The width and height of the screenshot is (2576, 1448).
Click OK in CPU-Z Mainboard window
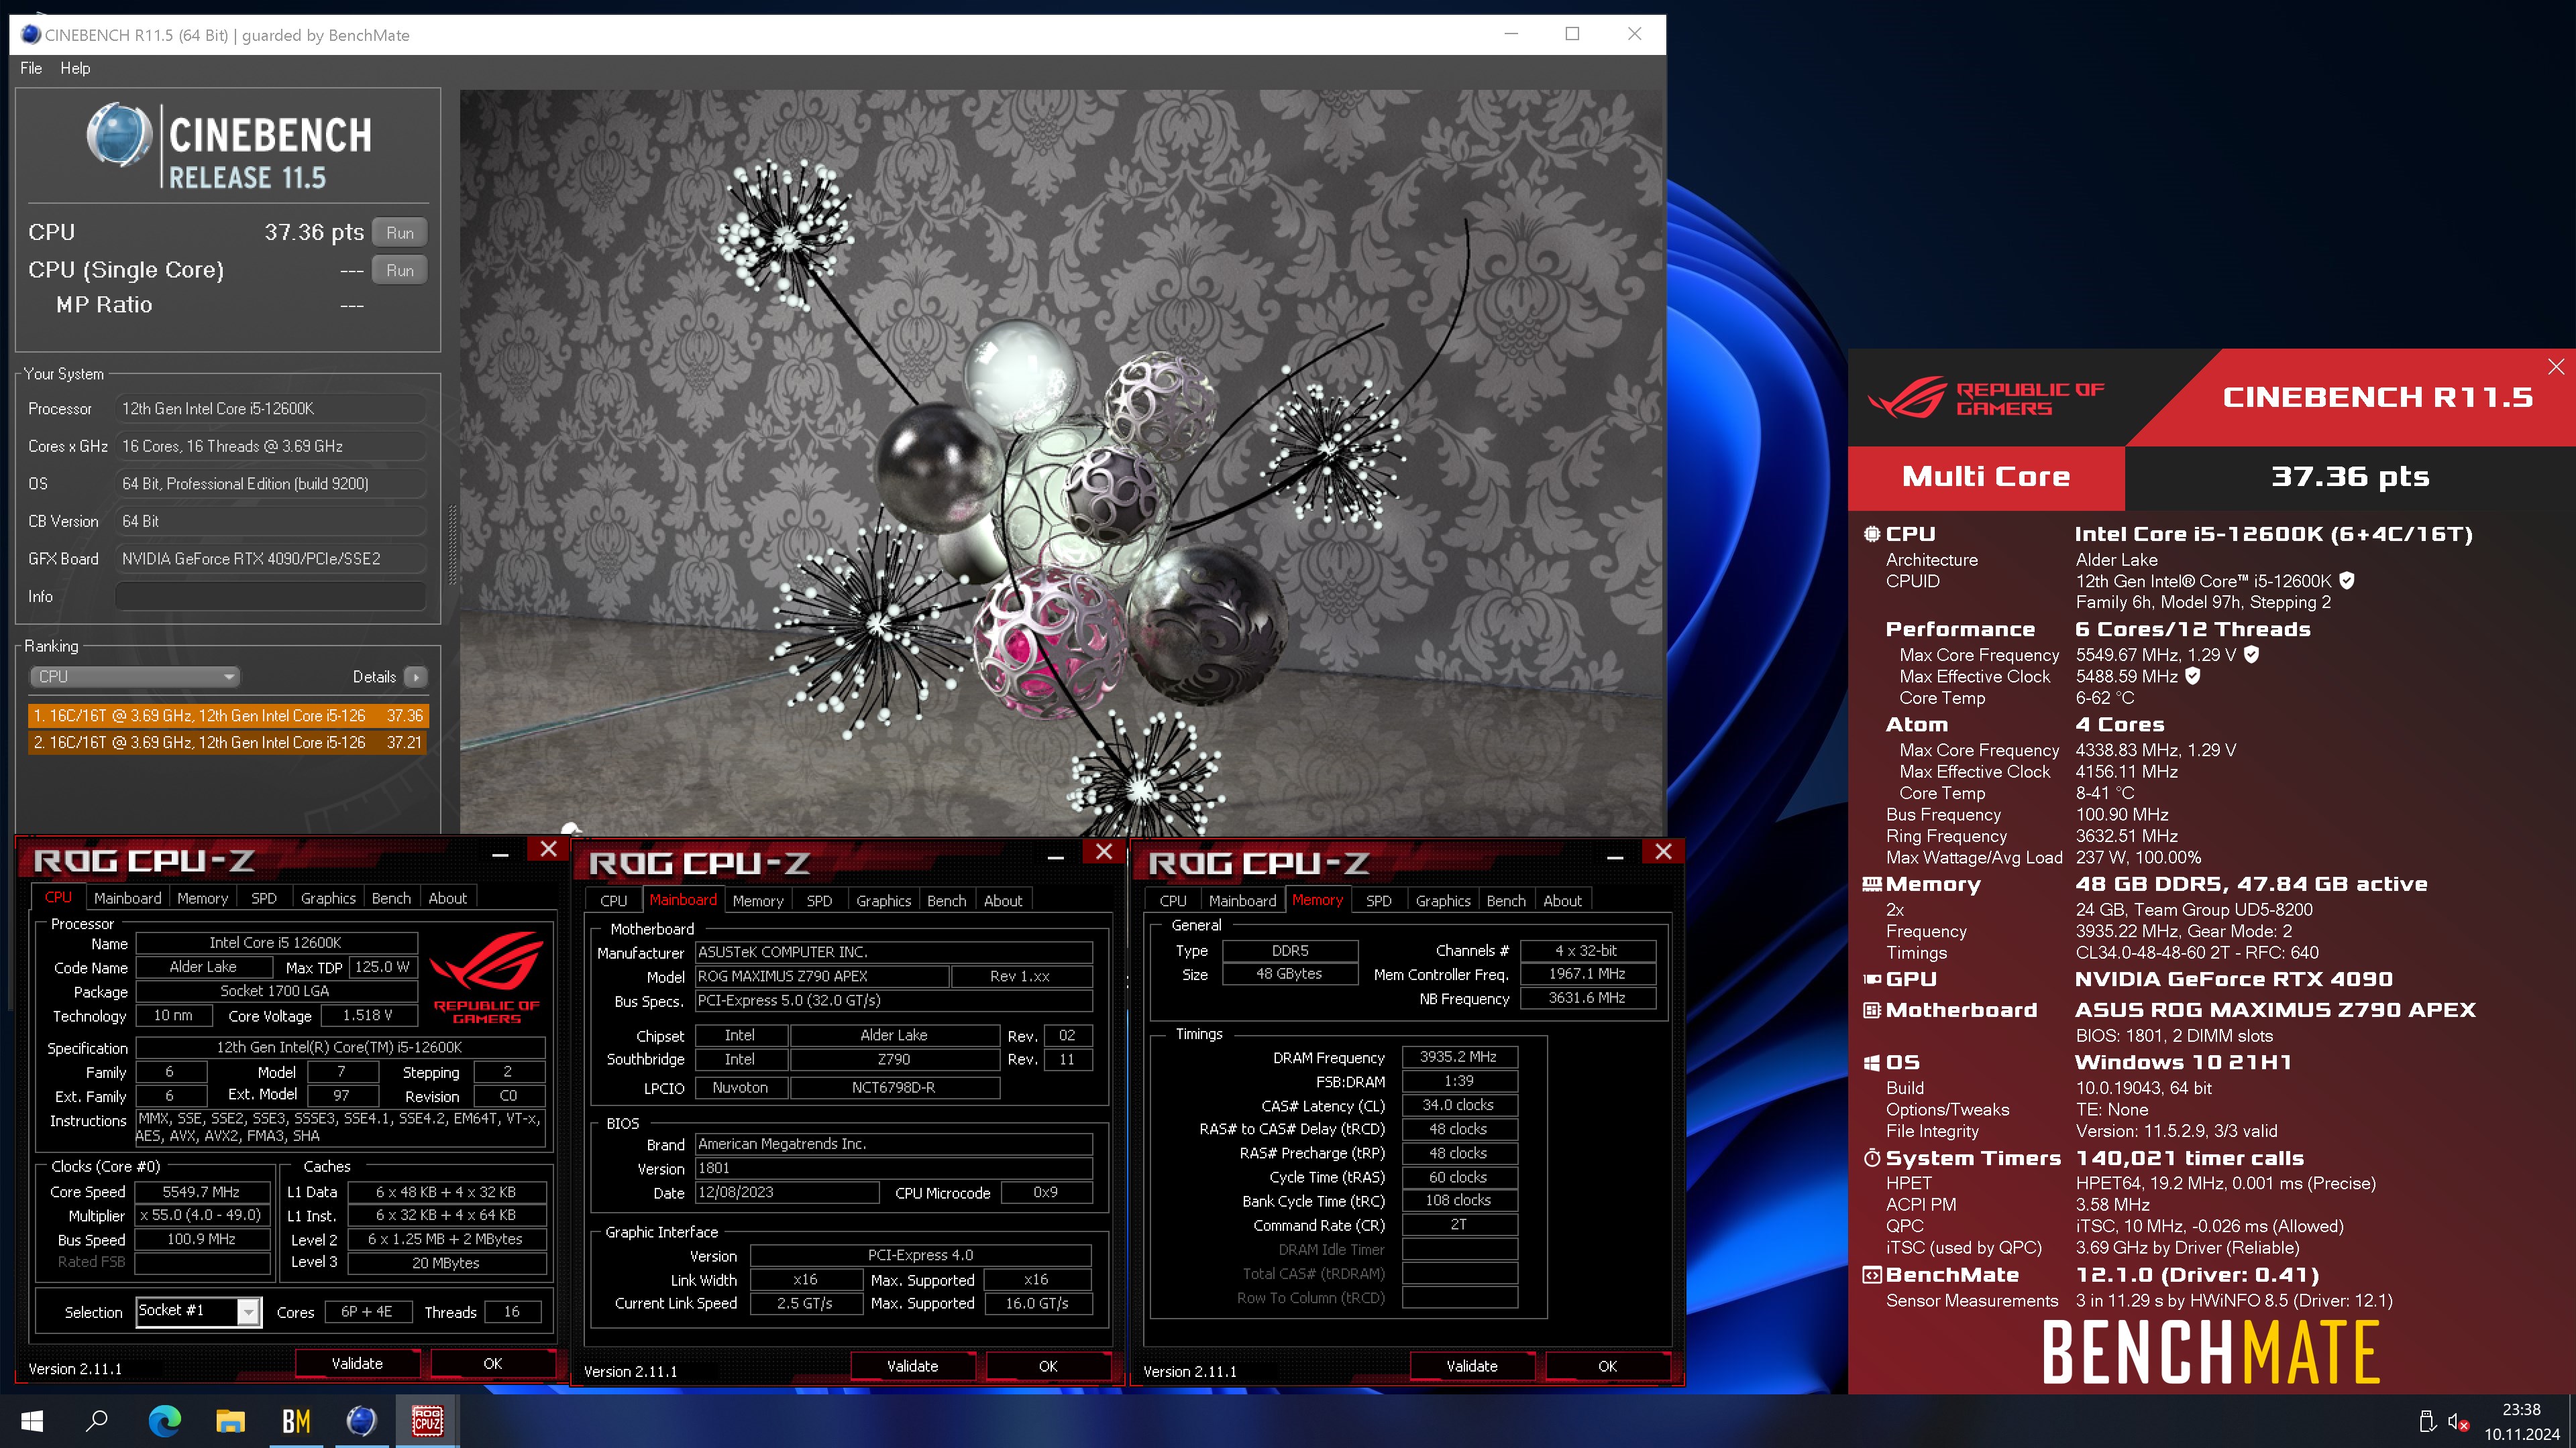[x=1048, y=1366]
